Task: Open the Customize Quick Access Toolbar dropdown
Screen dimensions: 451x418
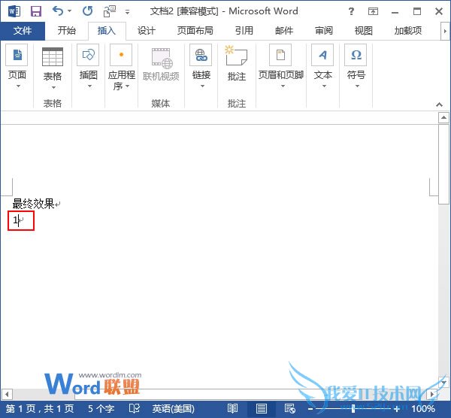Action: (x=127, y=12)
